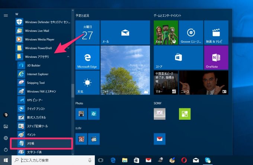Expand the Start menu hamburger button

pyautogui.click(x=6, y=16)
